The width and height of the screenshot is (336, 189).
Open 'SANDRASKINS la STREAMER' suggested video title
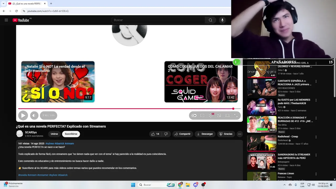[x=294, y=156]
